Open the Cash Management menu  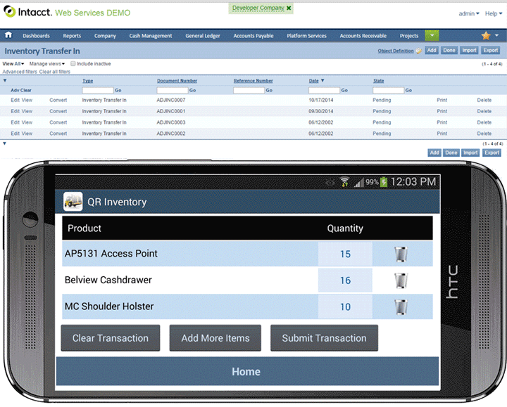coord(151,36)
